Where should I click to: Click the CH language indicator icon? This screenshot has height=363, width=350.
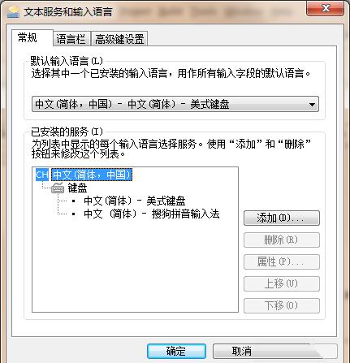tap(42, 175)
